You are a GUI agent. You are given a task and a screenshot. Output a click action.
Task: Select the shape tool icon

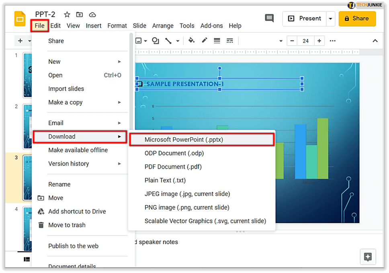[x=156, y=41]
